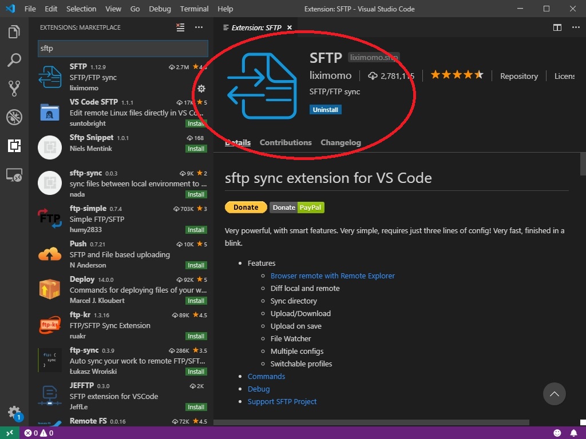Click the VS Code logo icon
Viewport: 586px width, 439px height.
pyautogui.click(x=10, y=9)
